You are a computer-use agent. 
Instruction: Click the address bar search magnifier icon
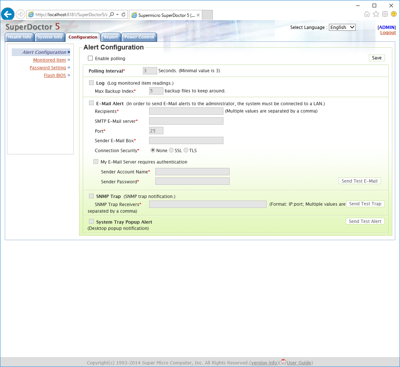click(112, 15)
